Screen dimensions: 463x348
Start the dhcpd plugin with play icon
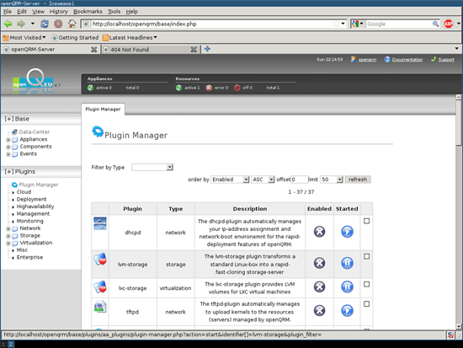pyautogui.click(x=347, y=232)
